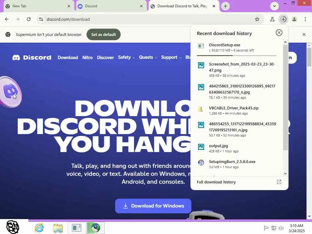Click the network tray icon

[x=274, y=228]
